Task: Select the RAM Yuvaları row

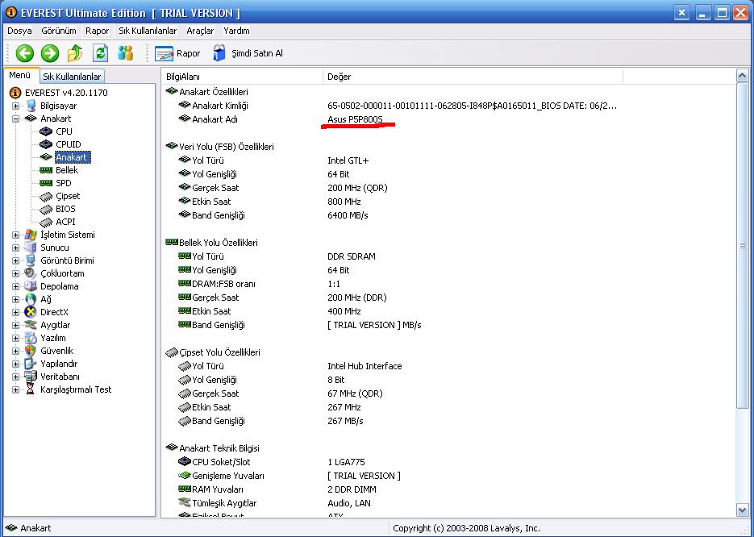Action: coord(448,489)
